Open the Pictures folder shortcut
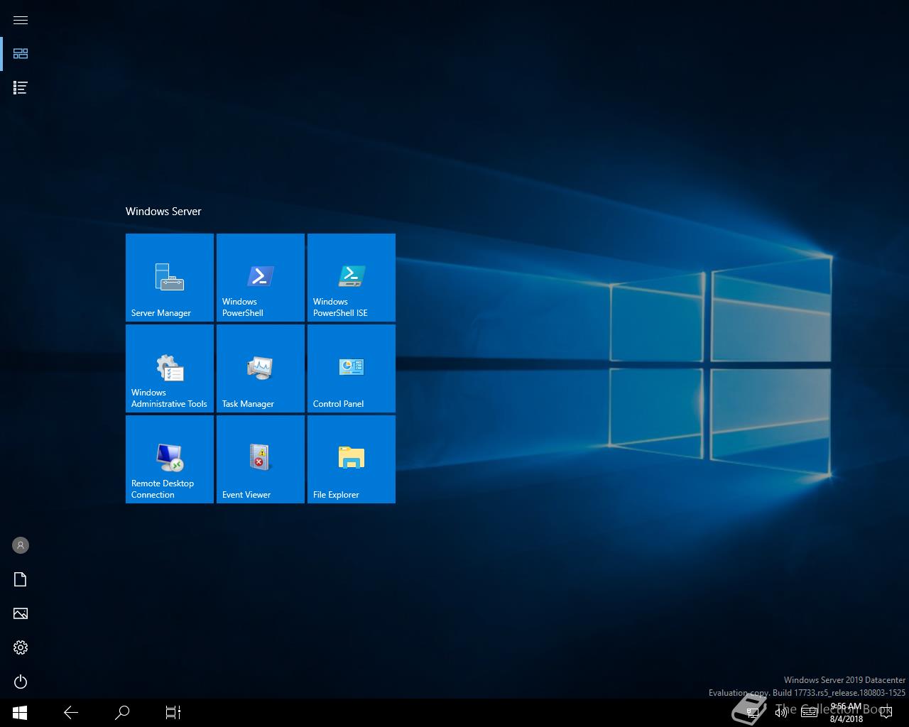909x727 pixels. (21, 613)
